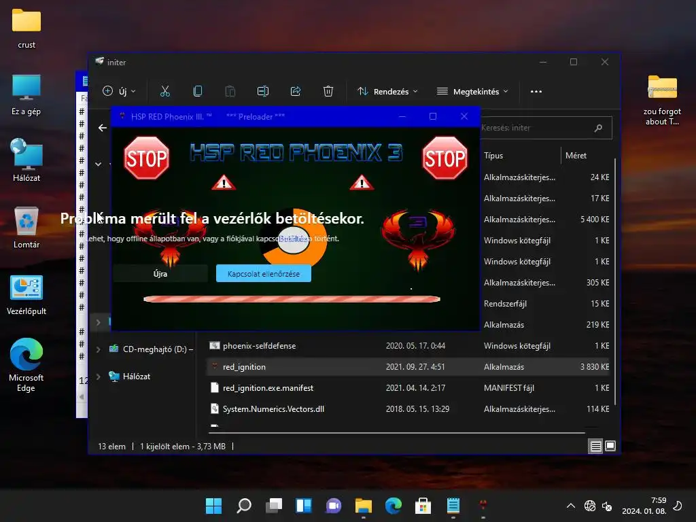Click the Share icon in Explorer toolbar
This screenshot has height=522, width=696.
(x=295, y=92)
